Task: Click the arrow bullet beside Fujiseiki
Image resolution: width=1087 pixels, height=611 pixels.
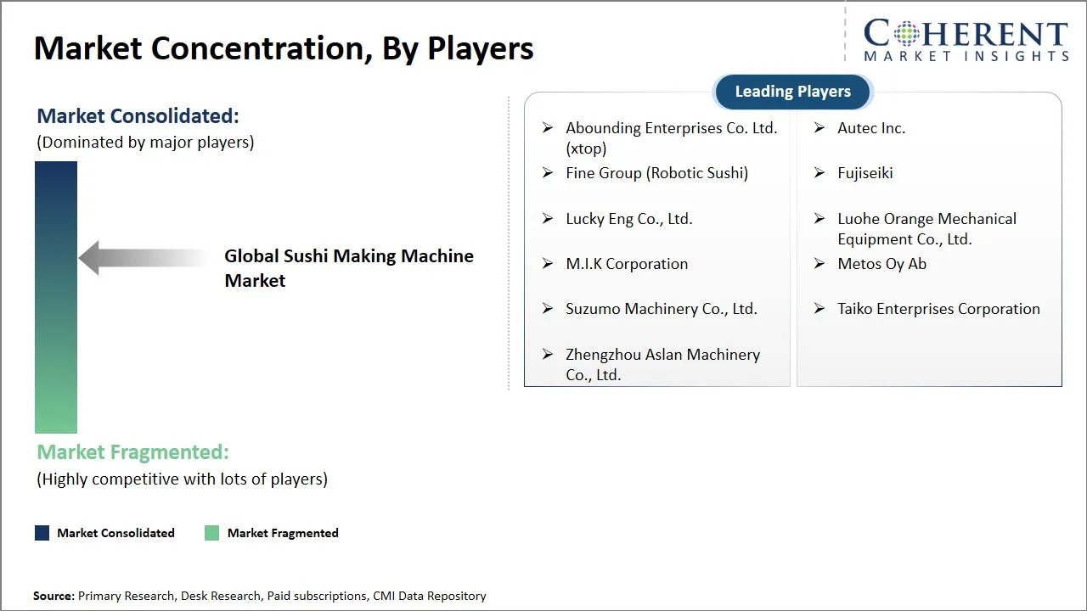Action: 819,173
